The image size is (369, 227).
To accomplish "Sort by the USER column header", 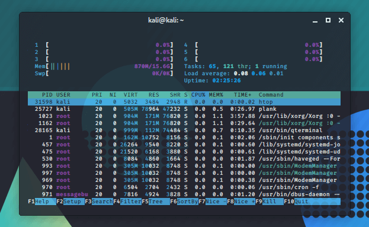I will (x=63, y=95).
